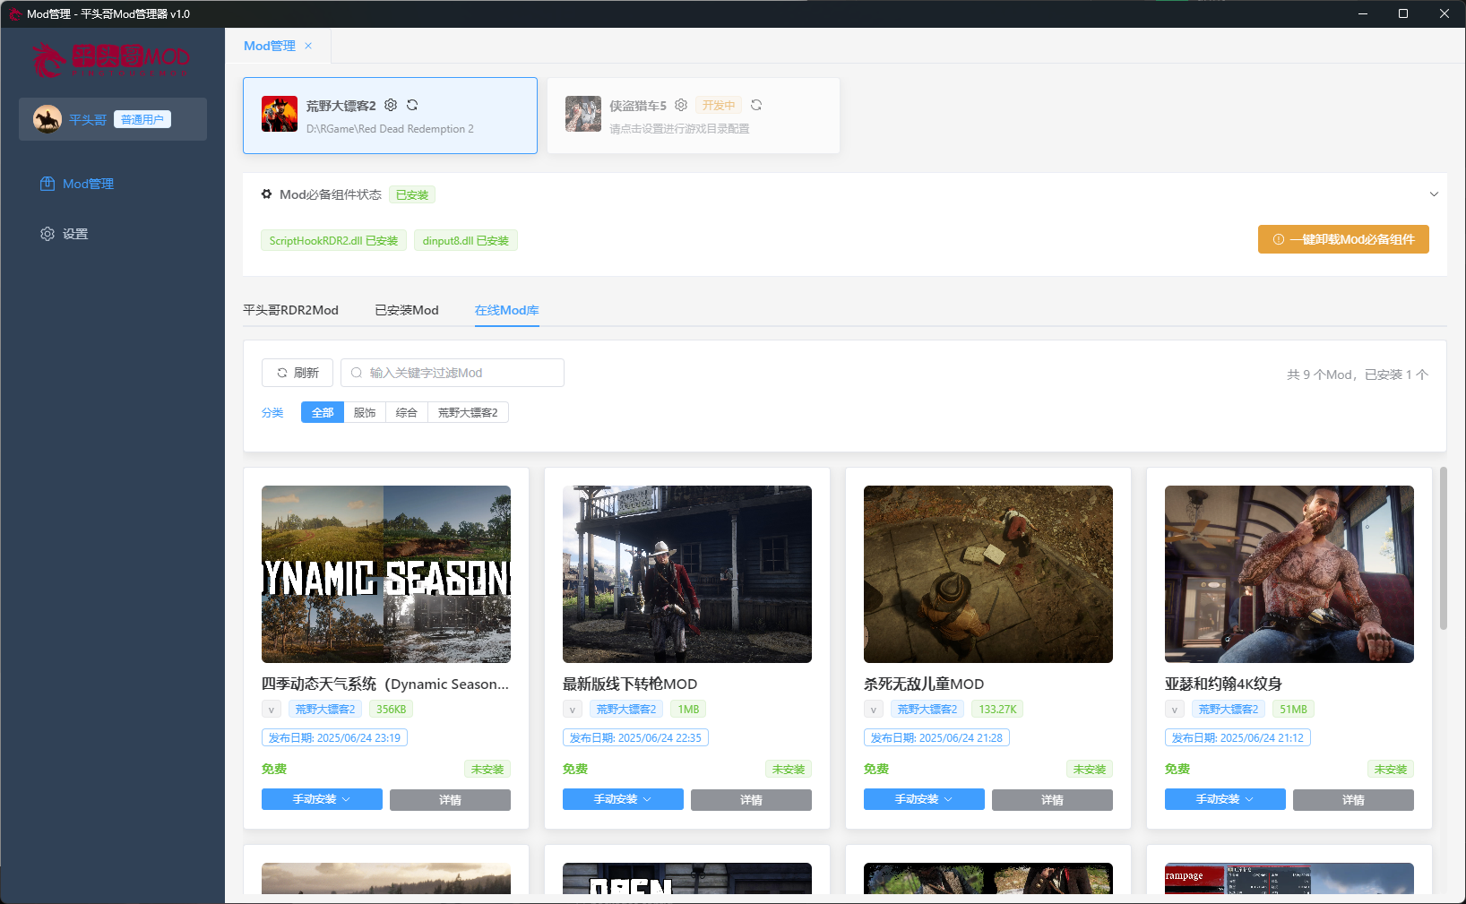Click the 一键卸载Mod必备组件 button

[1343, 239]
